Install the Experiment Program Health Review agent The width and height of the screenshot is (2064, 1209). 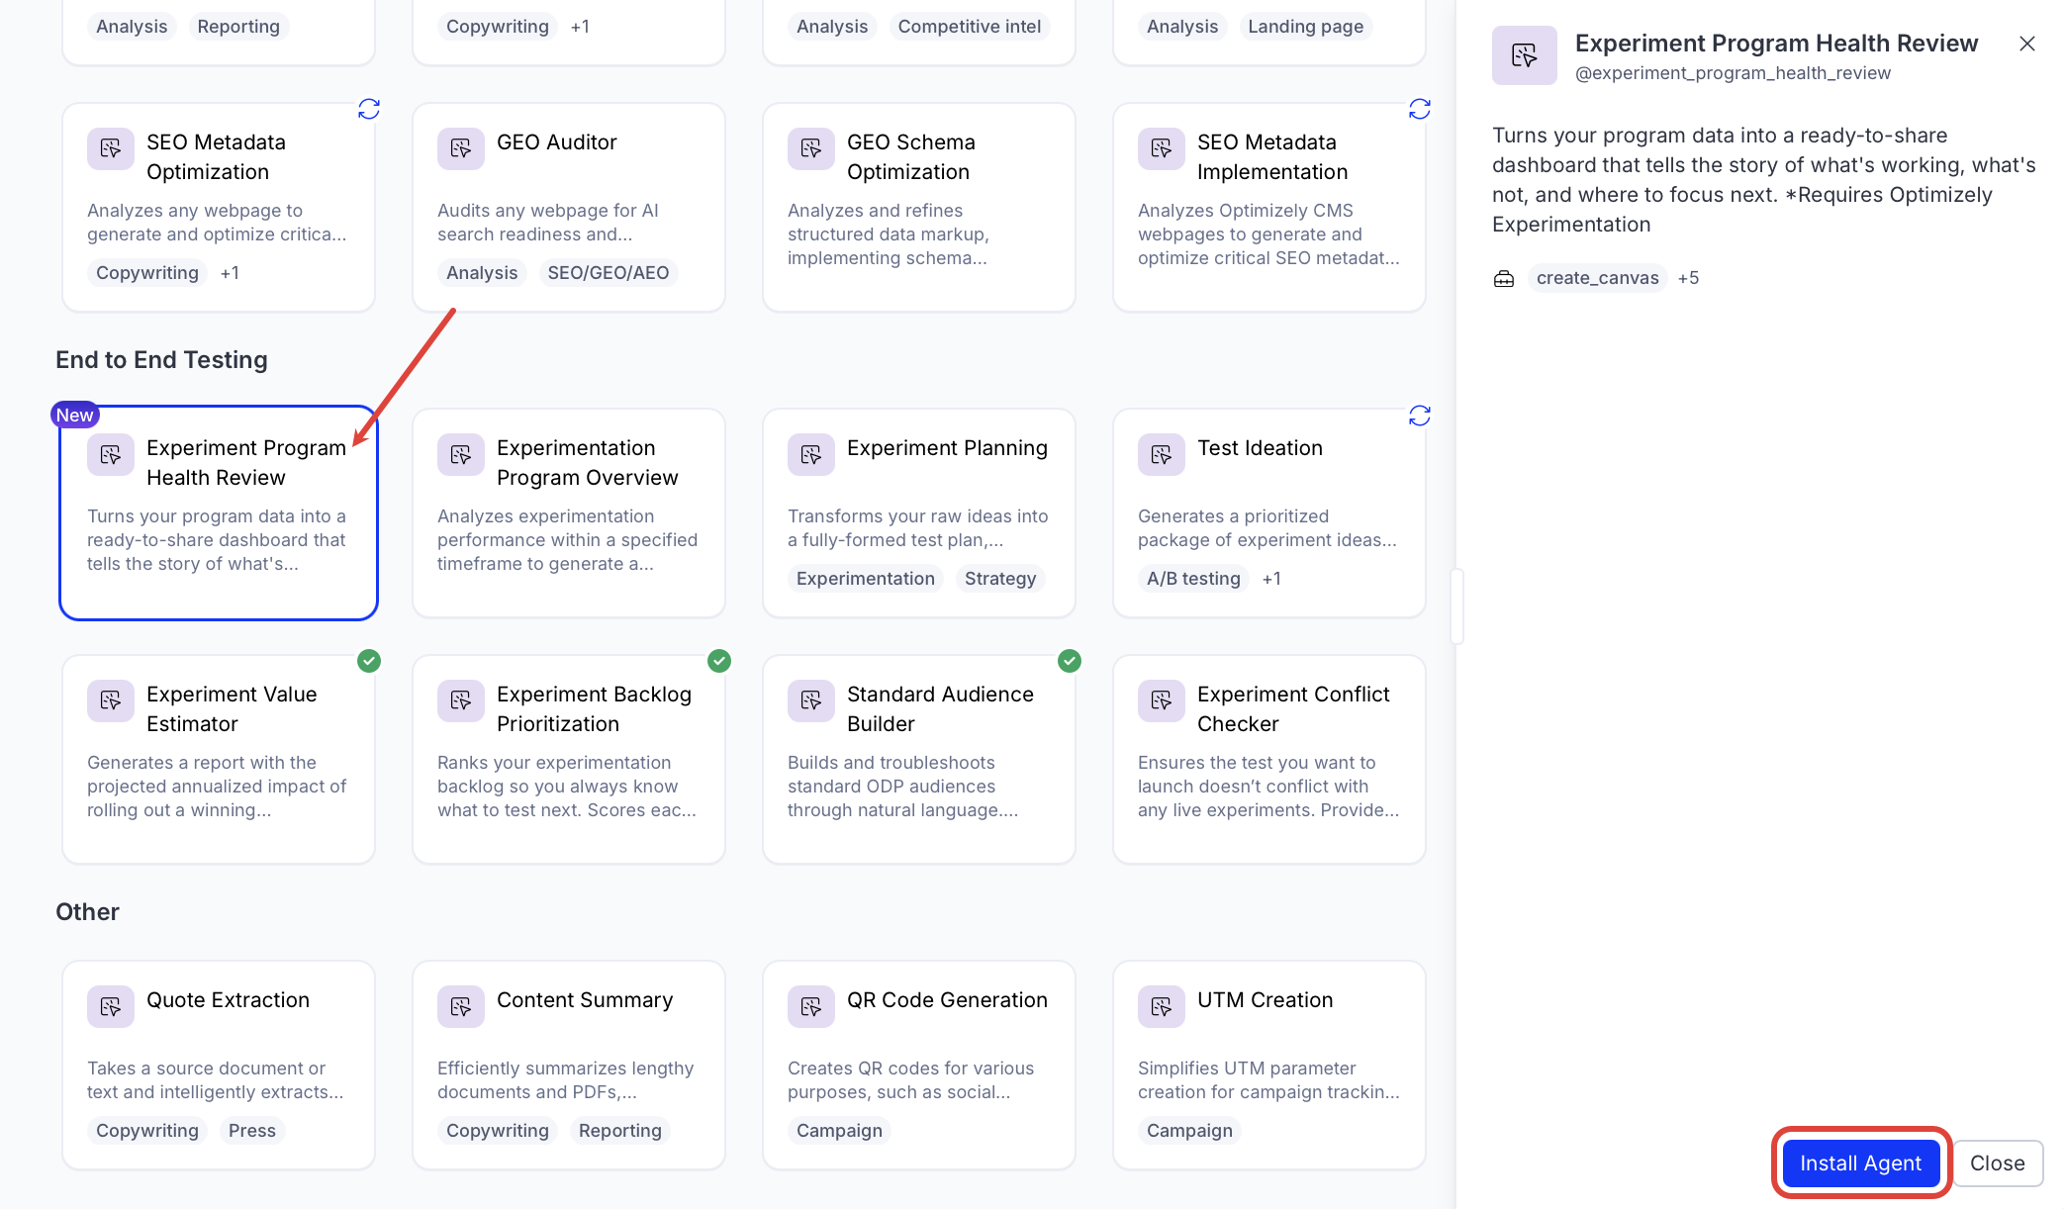(1860, 1162)
